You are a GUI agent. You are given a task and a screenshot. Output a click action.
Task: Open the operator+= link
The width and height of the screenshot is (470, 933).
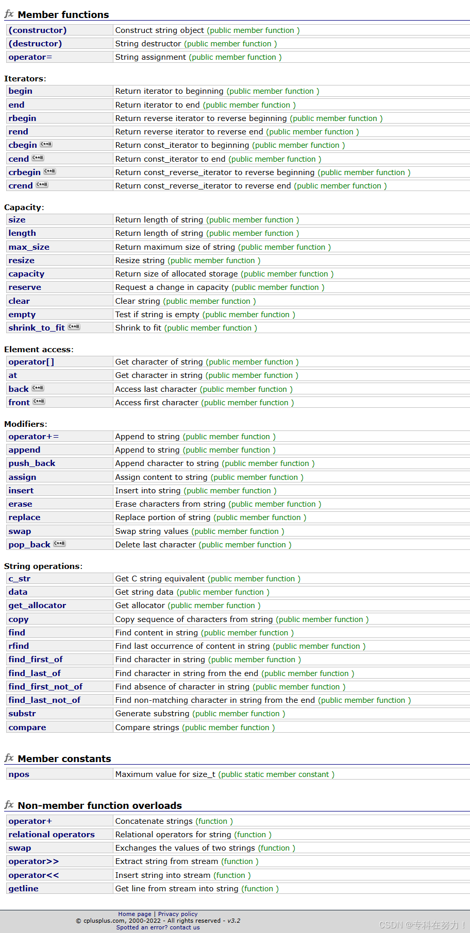point(33,437)
